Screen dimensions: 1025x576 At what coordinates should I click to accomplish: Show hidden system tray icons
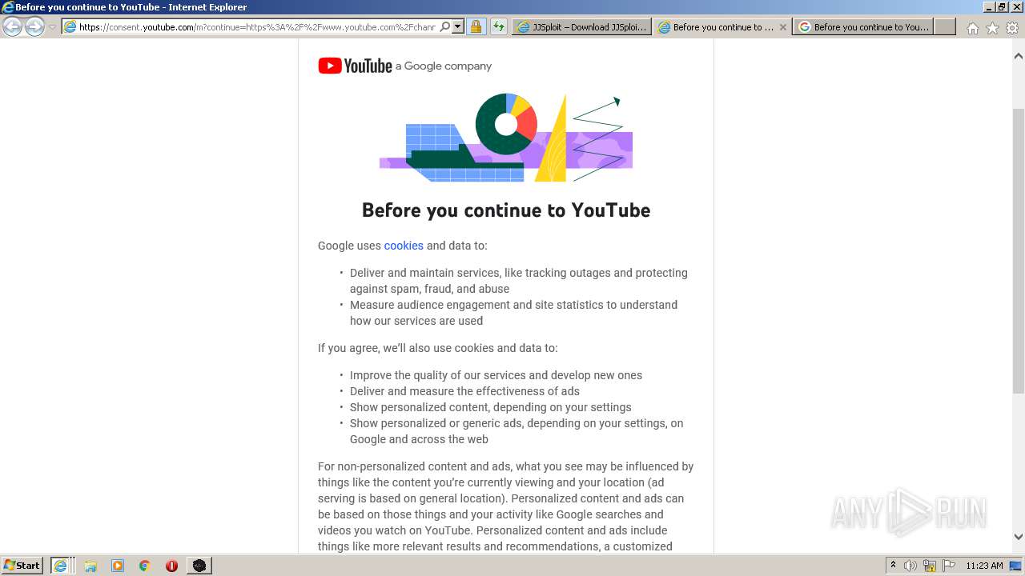click(893, 566)
